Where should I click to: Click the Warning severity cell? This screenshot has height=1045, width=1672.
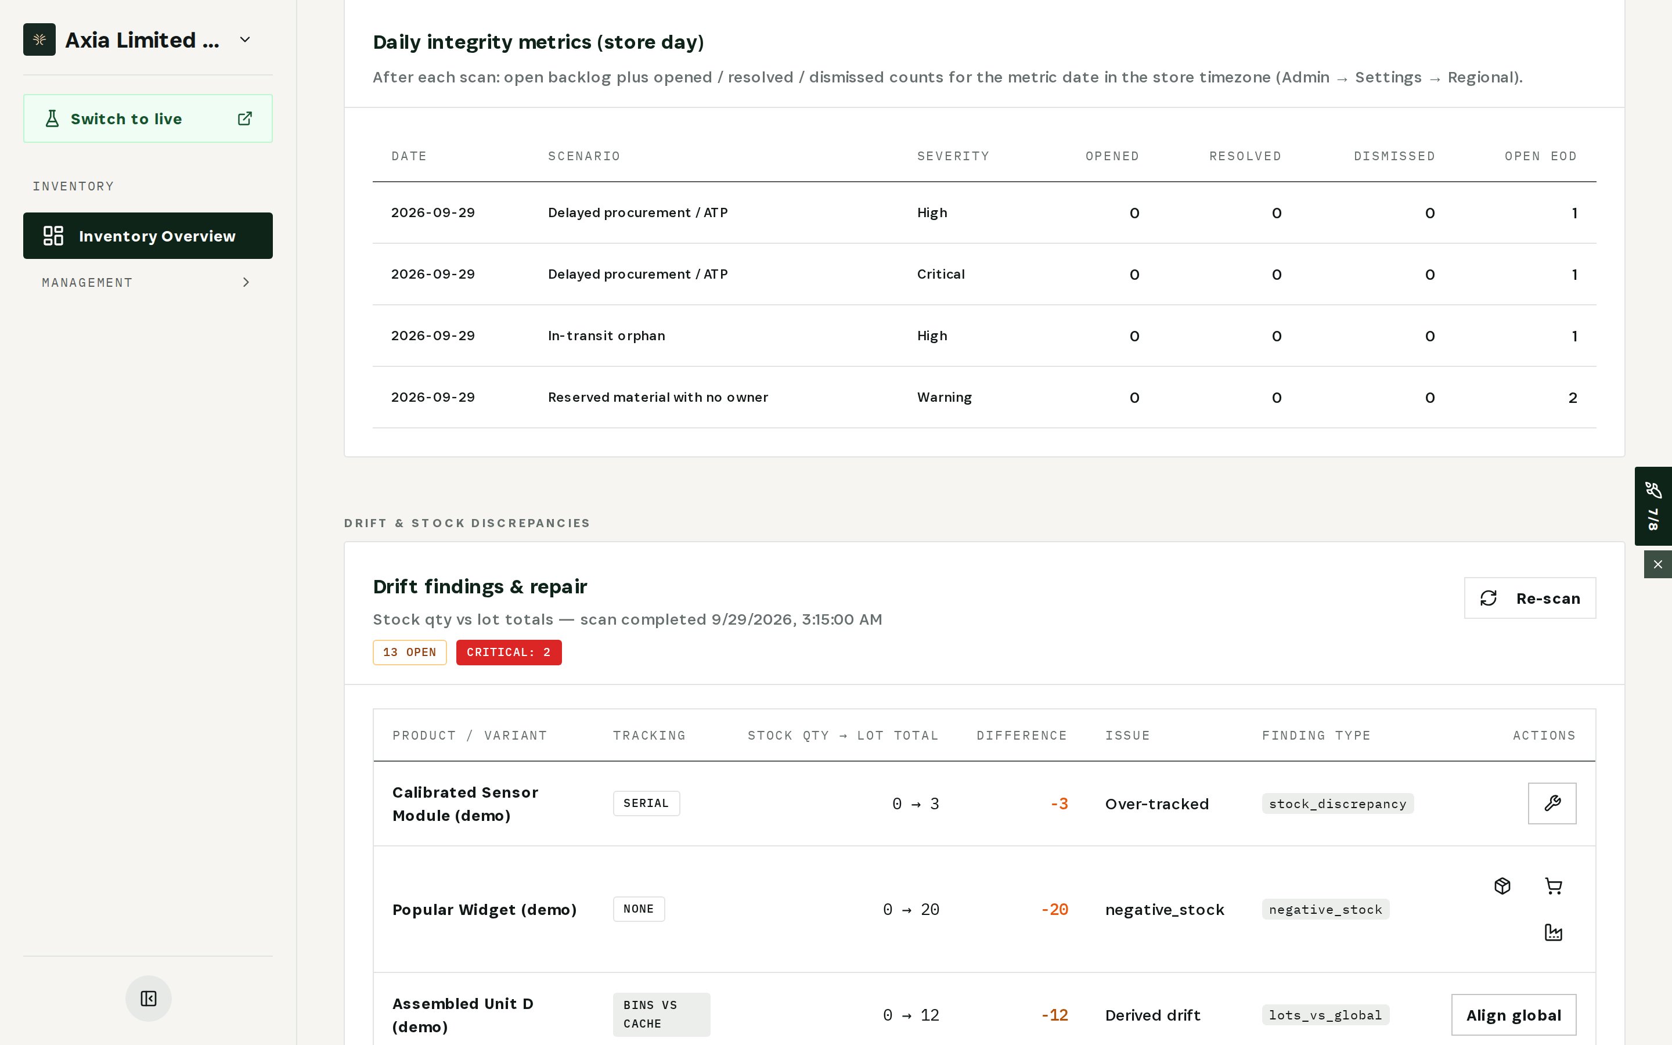tap(944, 398)
